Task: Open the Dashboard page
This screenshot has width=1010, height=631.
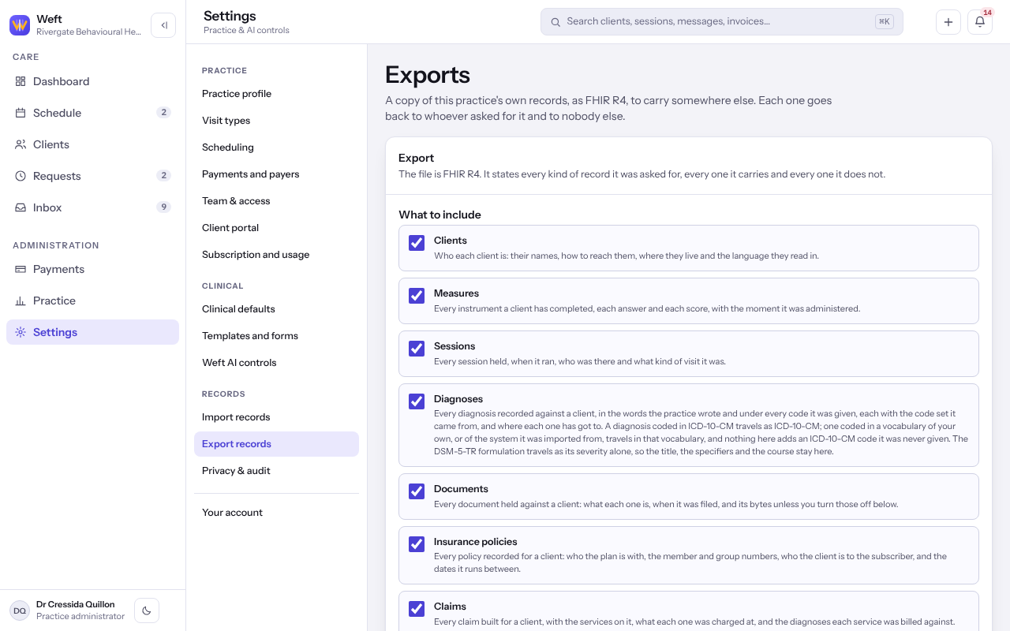Action: 92,81
